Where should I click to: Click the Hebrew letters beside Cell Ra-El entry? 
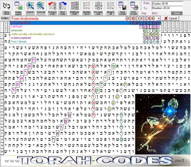149,27
